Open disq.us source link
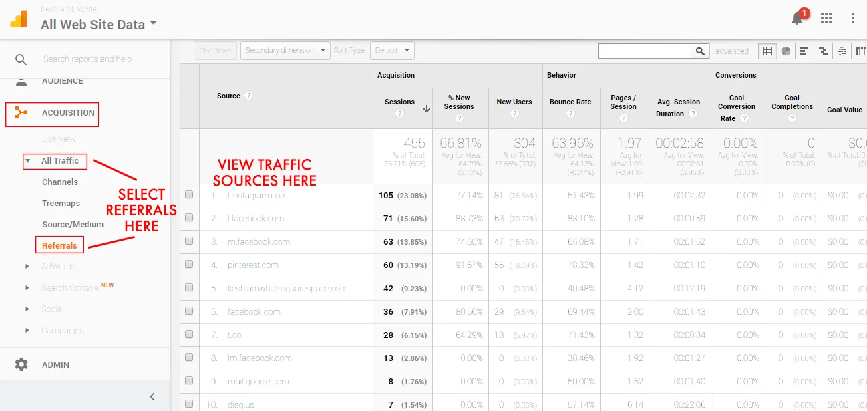Viewport: 867px width, 411px height. pos(241,404)
